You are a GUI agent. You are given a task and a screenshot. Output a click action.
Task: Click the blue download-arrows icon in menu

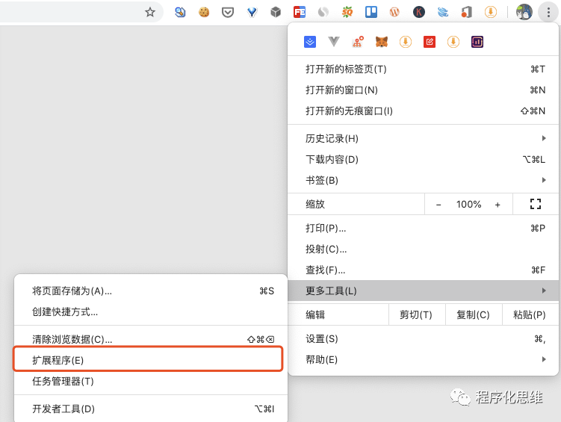(310, 42)
